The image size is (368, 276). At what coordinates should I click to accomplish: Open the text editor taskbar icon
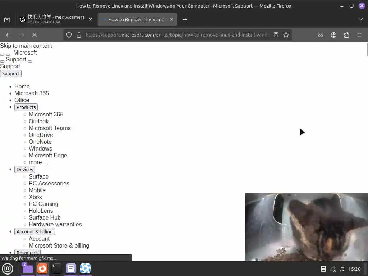coord(71,268)
